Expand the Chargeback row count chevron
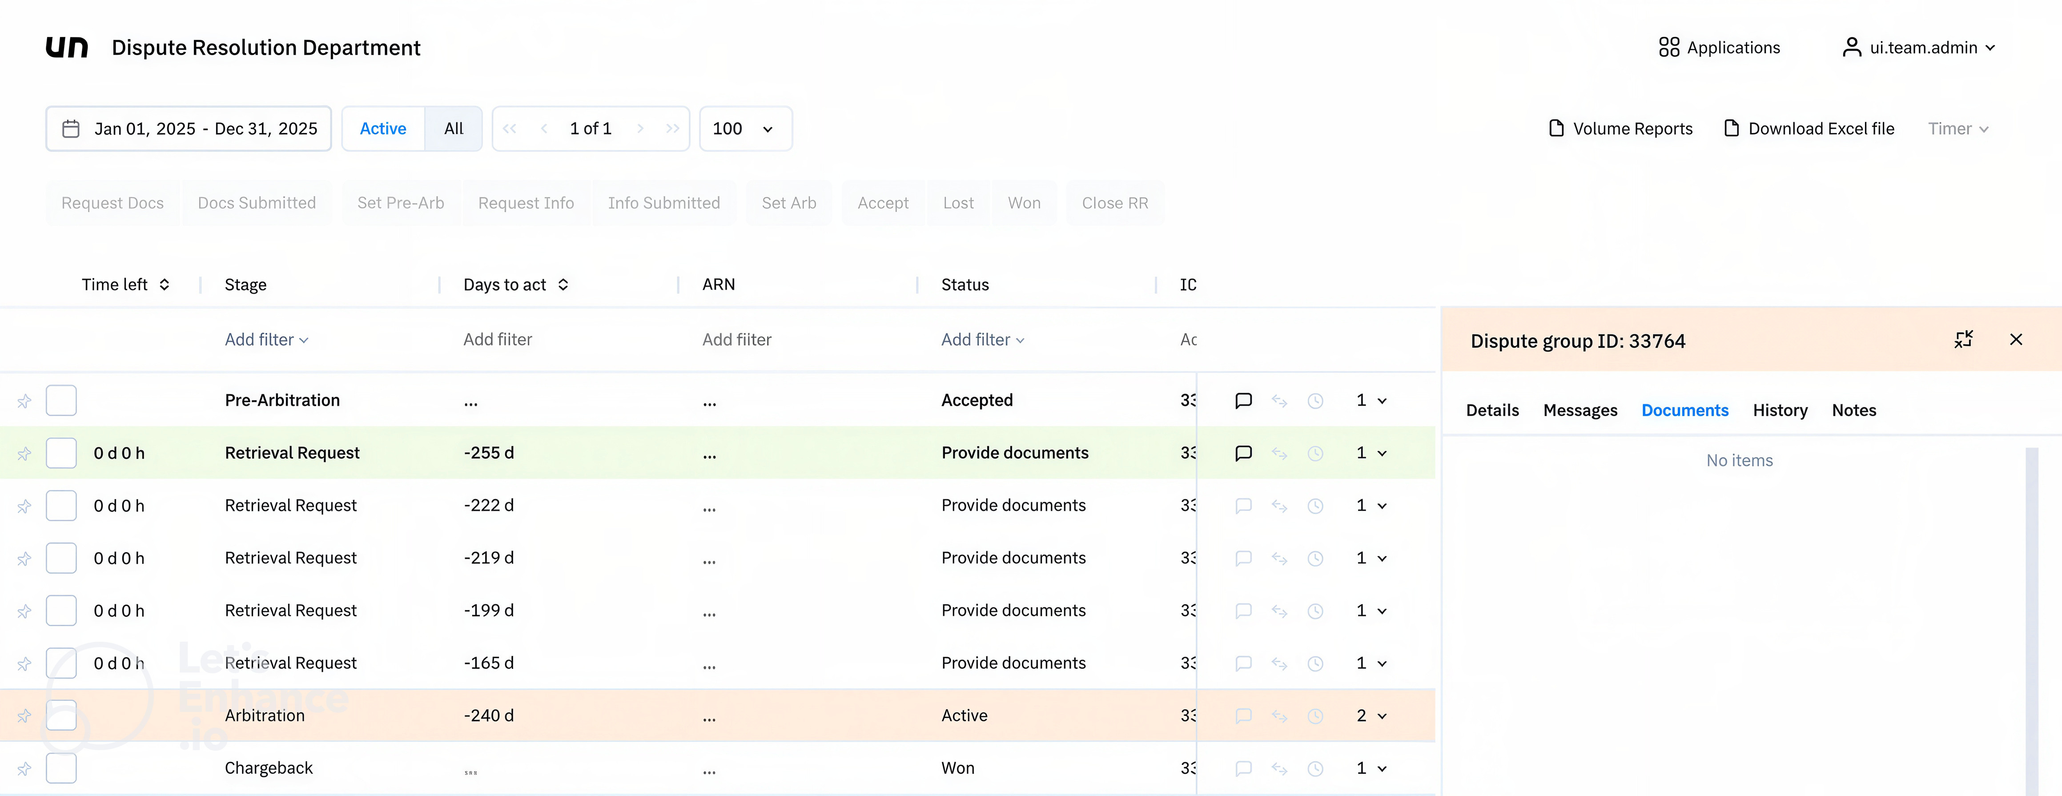 click(1382, 769)
